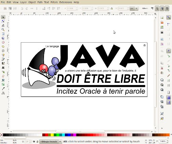
Task: Select the Eraser tool
Action: click(x=3, y=76)
